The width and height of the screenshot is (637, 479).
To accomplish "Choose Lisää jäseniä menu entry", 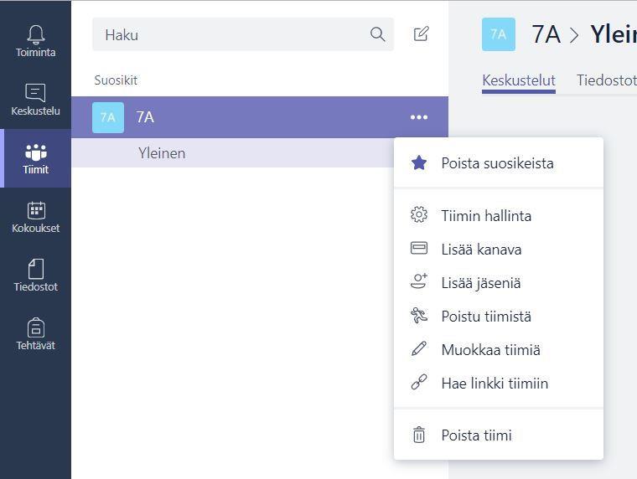I will tap(499, 282).
